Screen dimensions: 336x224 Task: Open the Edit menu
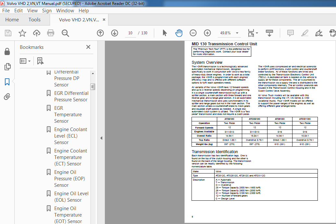pos(19,10)
